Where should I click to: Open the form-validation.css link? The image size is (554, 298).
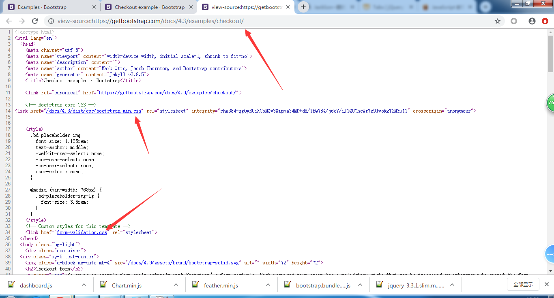82,232
